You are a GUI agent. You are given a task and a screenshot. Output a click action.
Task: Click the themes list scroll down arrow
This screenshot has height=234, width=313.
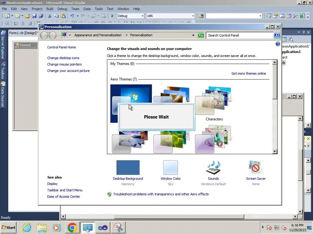[275, 151]
